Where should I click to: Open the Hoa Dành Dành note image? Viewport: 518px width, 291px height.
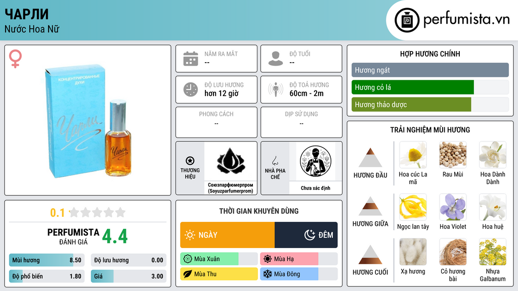pos(493,155)
